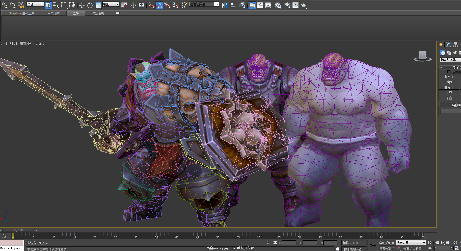This screenshot has height=251, width=461.
Task: Open the Schematic View icon
Action: coord(268,5)
